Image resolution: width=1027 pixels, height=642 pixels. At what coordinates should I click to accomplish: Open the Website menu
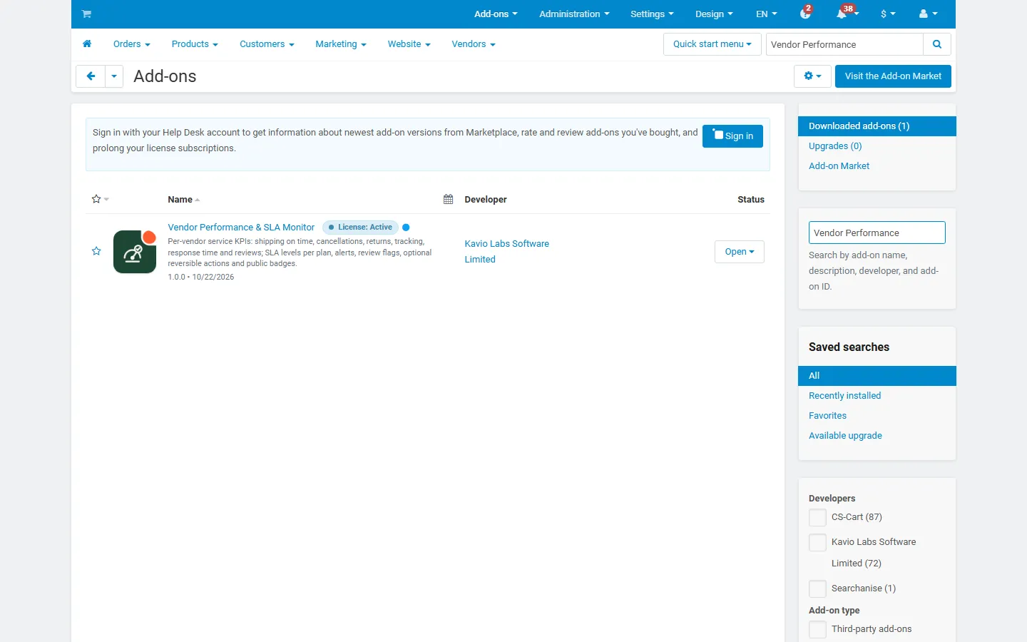pos(409,44)
